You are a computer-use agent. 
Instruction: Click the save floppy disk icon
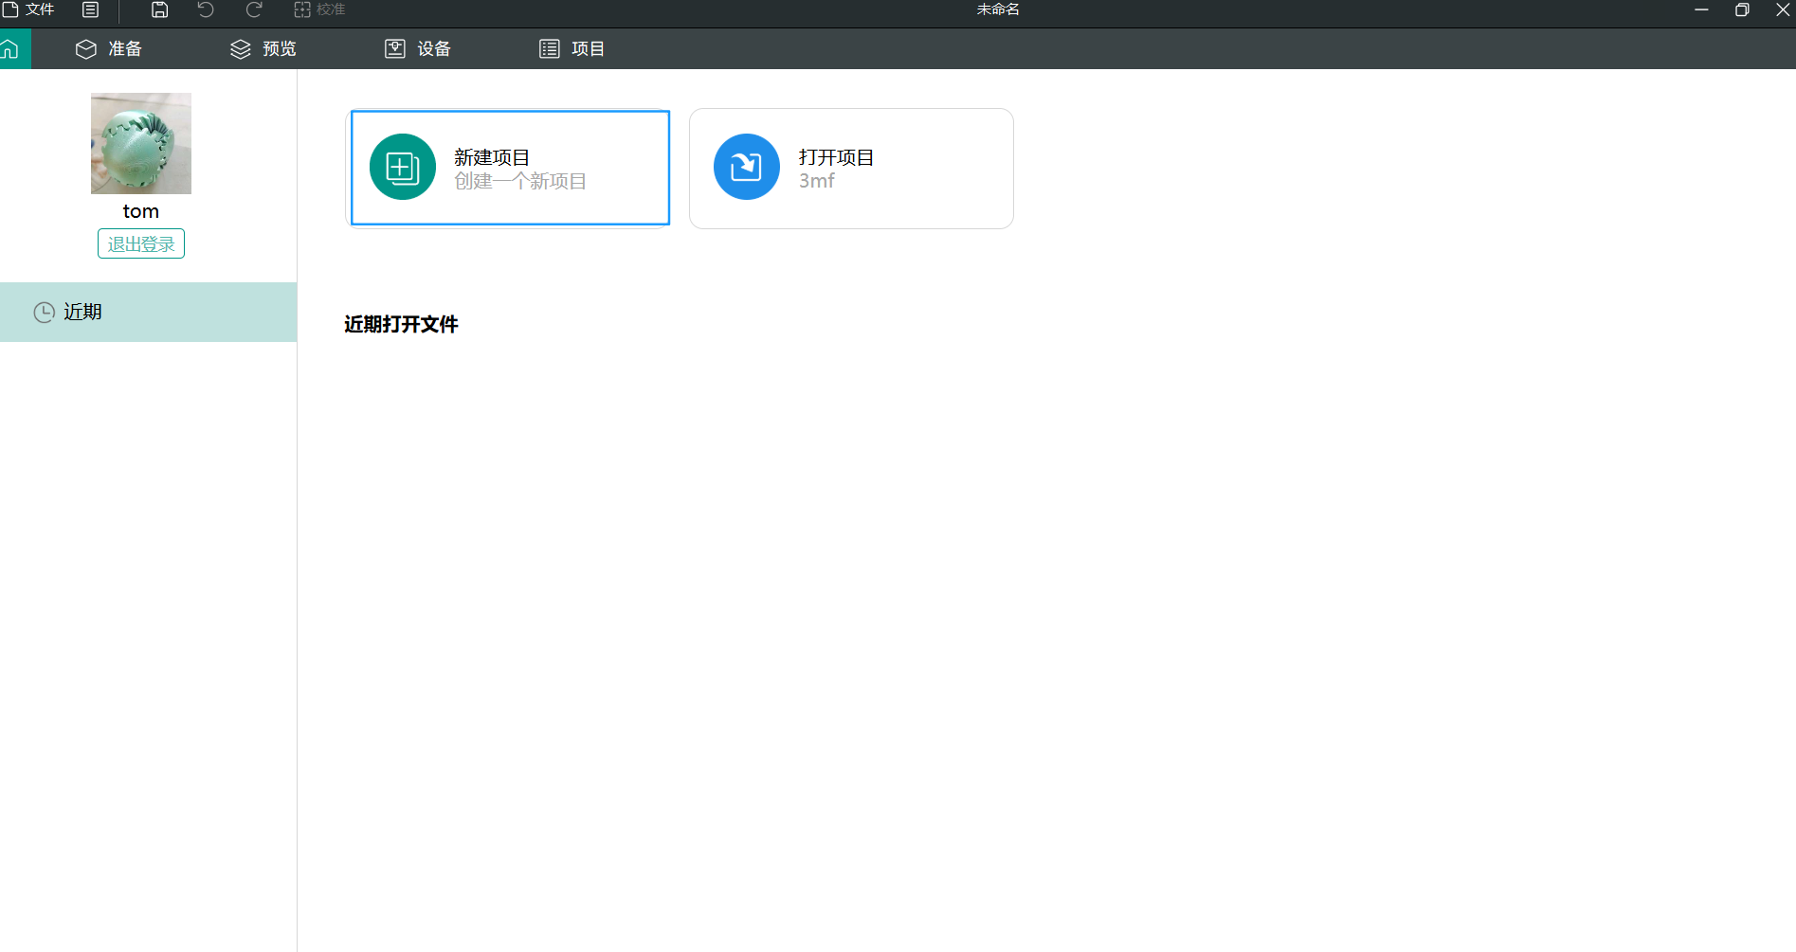[x=160, y=9]
